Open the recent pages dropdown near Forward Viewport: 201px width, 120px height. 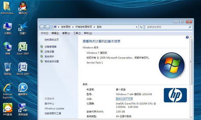(51, 27)
